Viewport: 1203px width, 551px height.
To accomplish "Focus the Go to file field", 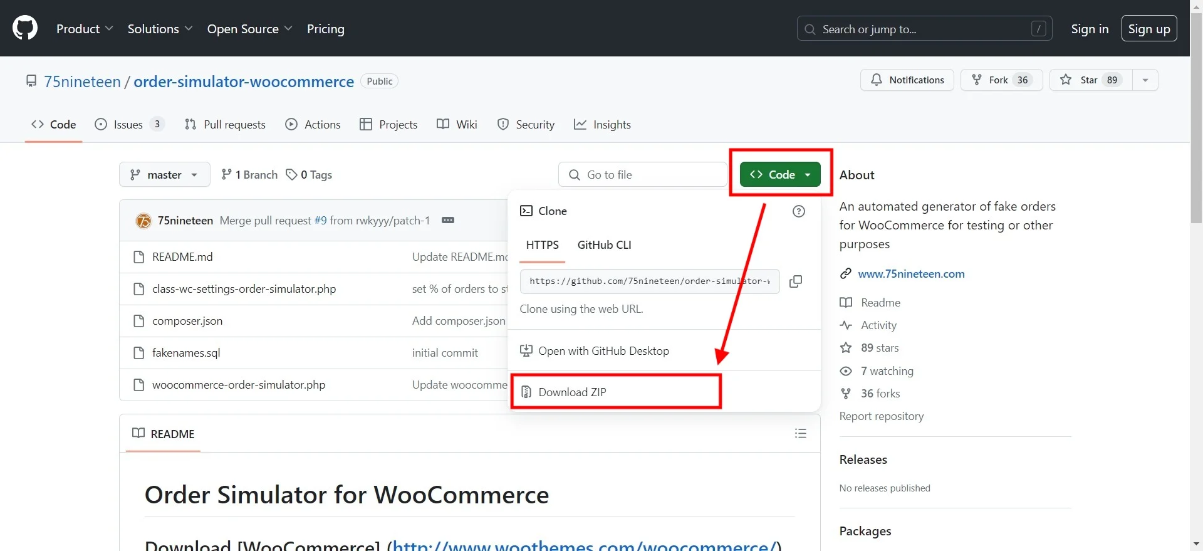I will [x=643, y=175].
